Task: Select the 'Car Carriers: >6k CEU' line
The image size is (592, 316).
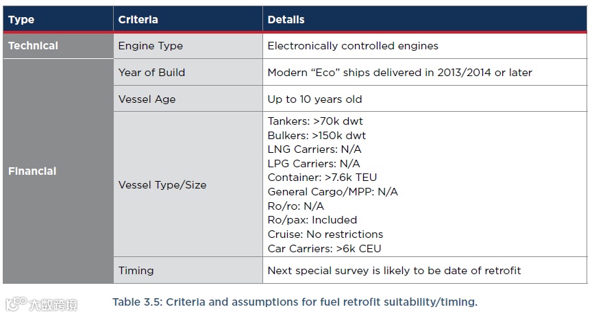Action: (324, 248)
